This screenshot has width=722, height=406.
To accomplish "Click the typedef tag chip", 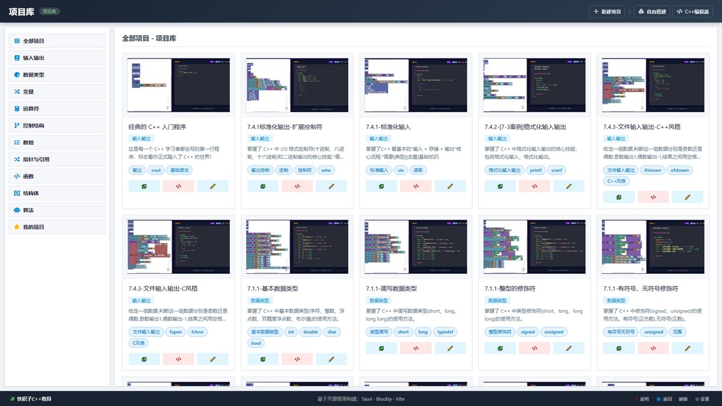I will (x=446, y=331).
